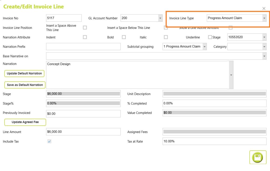The width and height of the screenshot is (270, 171).
Task: Expand the Base Narrative on dropdown
Action: [x=264, y=56]
